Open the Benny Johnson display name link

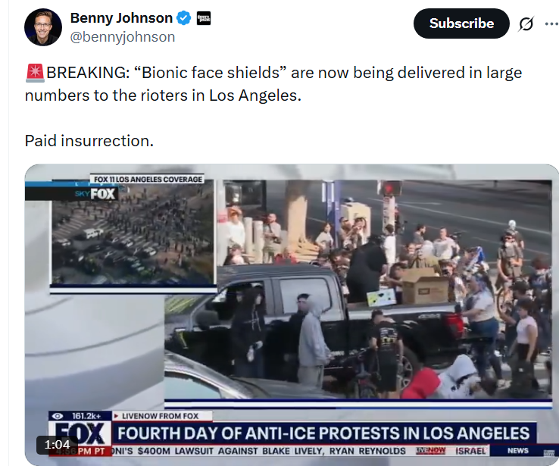[x=121, y=18]
